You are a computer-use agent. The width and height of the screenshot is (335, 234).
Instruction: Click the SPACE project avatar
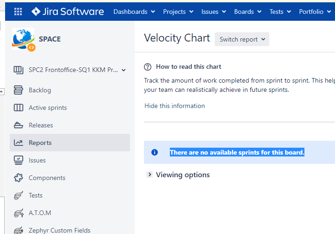tap(23, 39)
